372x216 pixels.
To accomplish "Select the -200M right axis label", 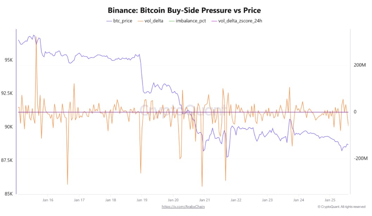I will (361, 159).
